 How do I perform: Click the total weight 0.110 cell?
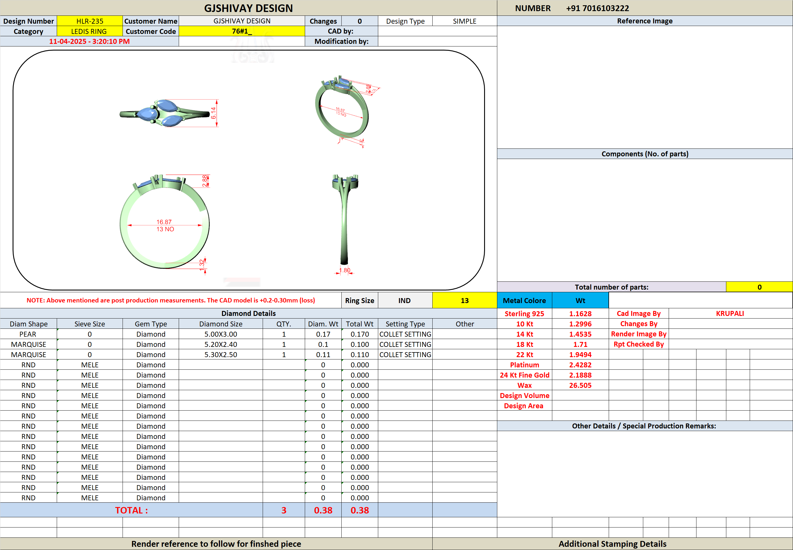[360, 354]
